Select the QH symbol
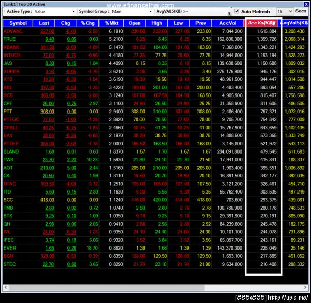This screenshot has height=303, width=311. tap(7, 224)
